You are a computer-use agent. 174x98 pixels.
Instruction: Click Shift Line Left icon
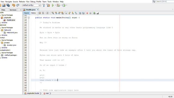80,13
